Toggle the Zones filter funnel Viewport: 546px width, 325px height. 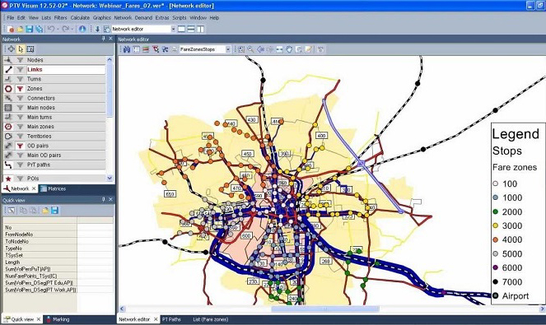(x=21, y=89)
